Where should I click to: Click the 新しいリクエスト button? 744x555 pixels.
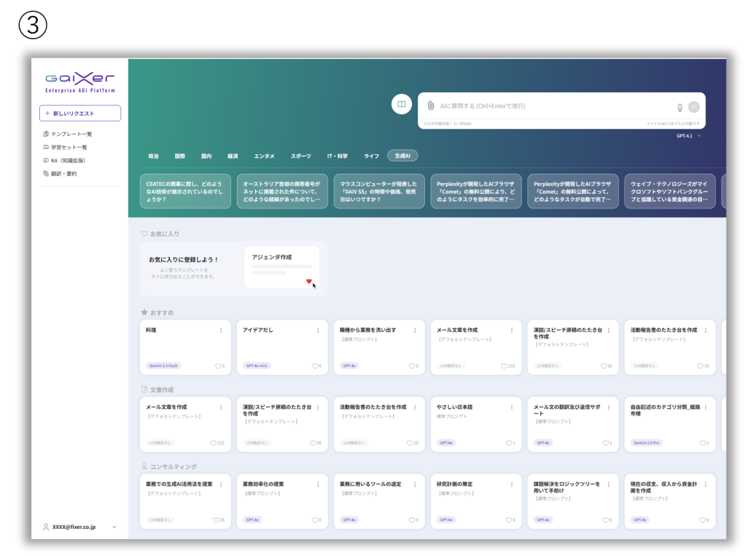tap(80, 113)
